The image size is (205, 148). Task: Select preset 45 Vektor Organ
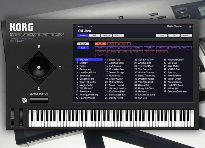172,79
